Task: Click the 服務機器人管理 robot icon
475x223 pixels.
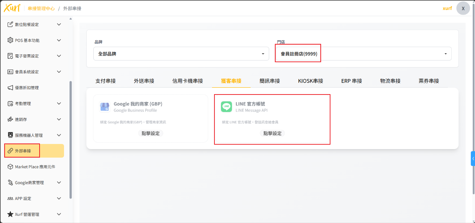Action: [x=10, y=135]
